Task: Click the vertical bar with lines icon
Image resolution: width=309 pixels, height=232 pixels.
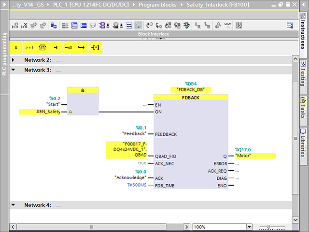Action: pyautogui.click(x=197, y=26)
